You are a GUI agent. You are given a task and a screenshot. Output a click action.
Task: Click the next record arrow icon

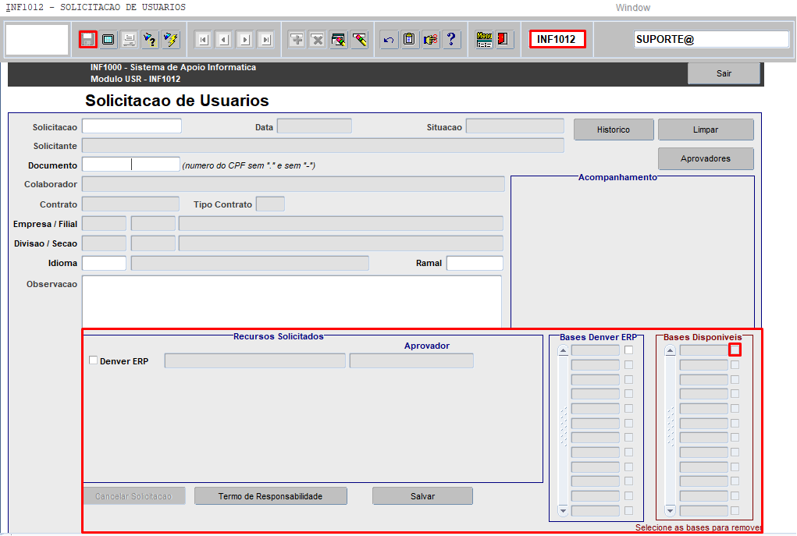pyautogui.click(x=245, y=40)
